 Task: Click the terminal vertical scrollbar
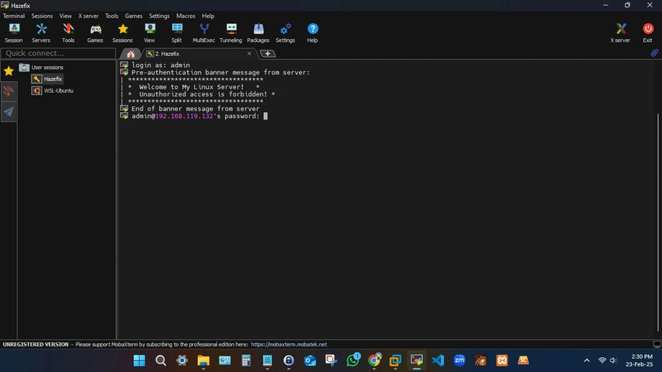[657, 223]
